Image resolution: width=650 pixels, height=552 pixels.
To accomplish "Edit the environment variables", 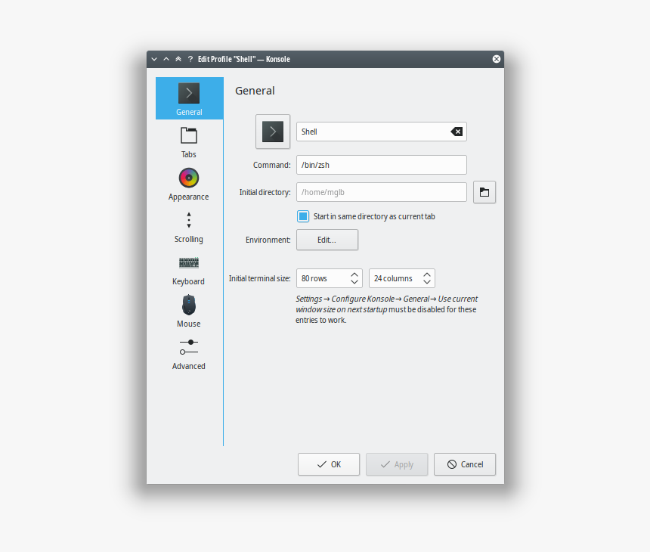I will pyautogui.click(x=327, y=240).
